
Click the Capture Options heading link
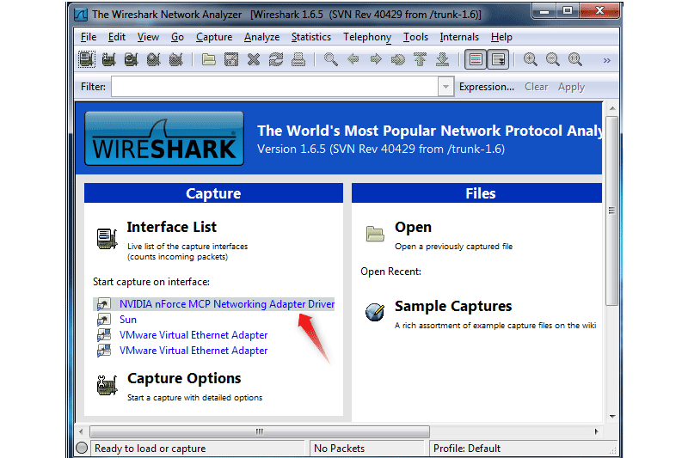point(184,378)
